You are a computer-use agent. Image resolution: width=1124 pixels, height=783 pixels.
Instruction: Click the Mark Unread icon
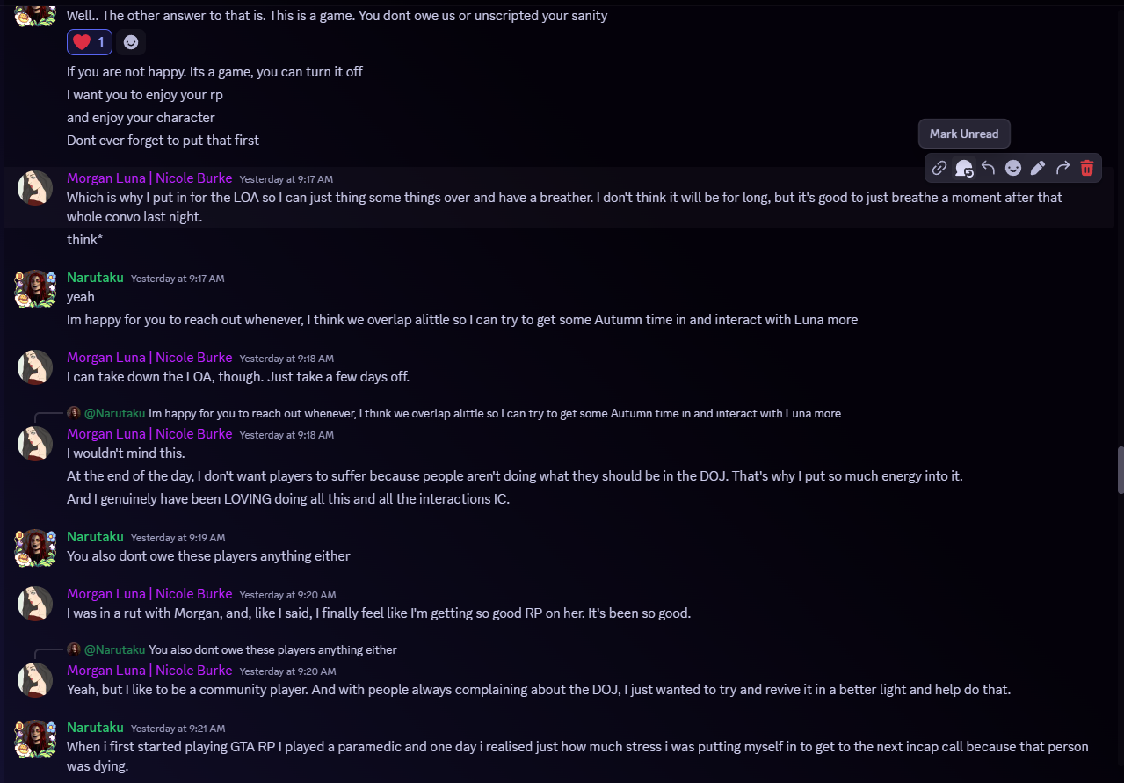(x=964, y=168)
